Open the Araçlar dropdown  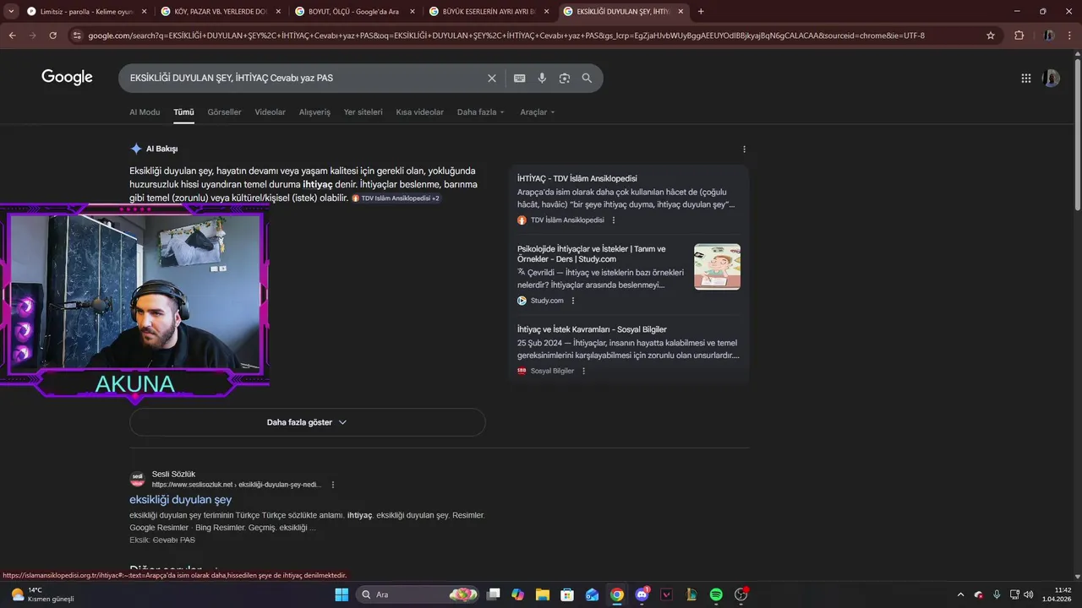tap(538, 112)
